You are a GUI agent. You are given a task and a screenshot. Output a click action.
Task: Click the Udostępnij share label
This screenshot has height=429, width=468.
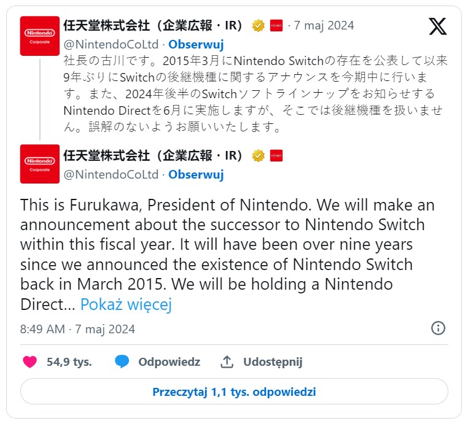[273, 361]
